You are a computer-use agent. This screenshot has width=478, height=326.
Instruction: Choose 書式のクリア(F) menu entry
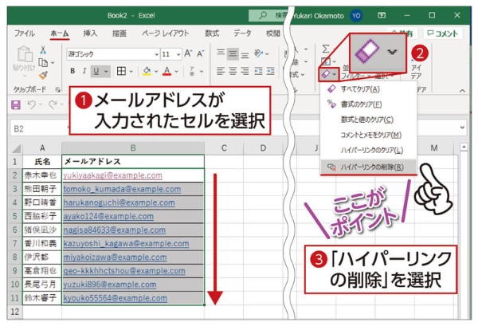coord(368,104)
